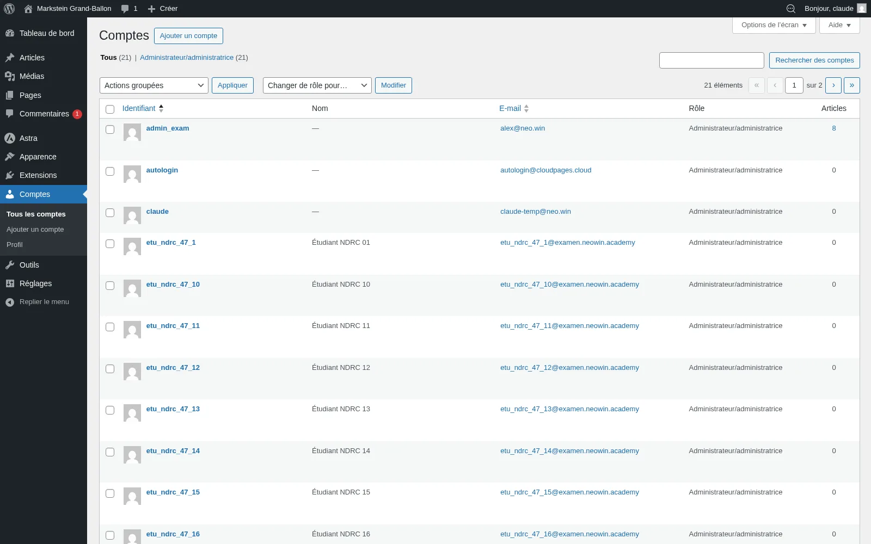
Task: Click the 8 articles count for admin_exam
Action: click(834, 128)
